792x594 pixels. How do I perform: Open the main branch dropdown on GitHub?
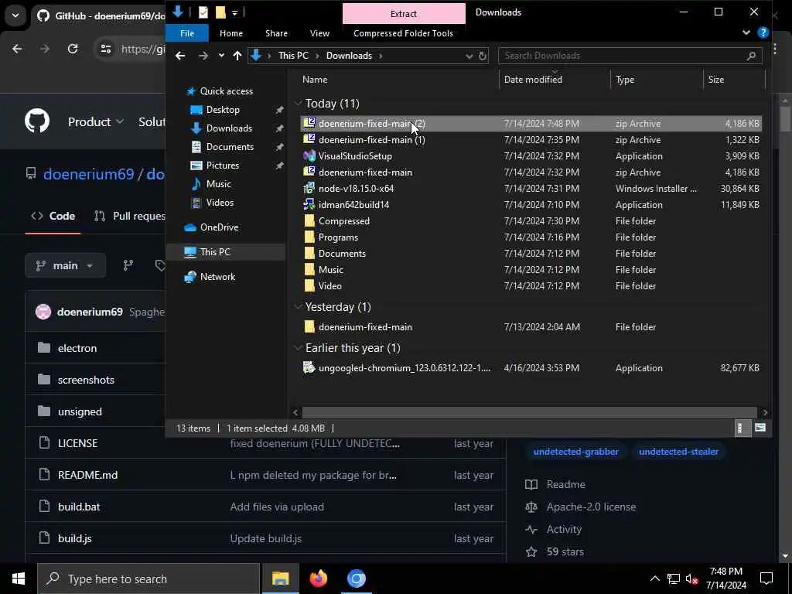[65, 266]
